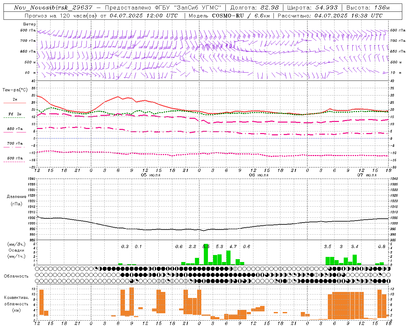This screenshot has height=326, width=407.
Task: Click the (км) unit under convective cloudiness label
Action: click(x=17, y=310)
